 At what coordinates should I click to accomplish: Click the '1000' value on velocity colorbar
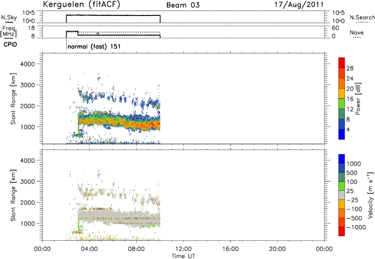(x=353, y=164)
